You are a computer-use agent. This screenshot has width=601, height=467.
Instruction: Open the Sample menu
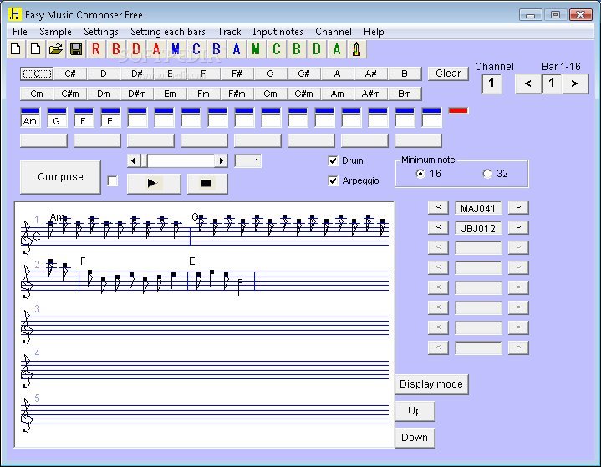pyautogui.click(x=55, y=32)
